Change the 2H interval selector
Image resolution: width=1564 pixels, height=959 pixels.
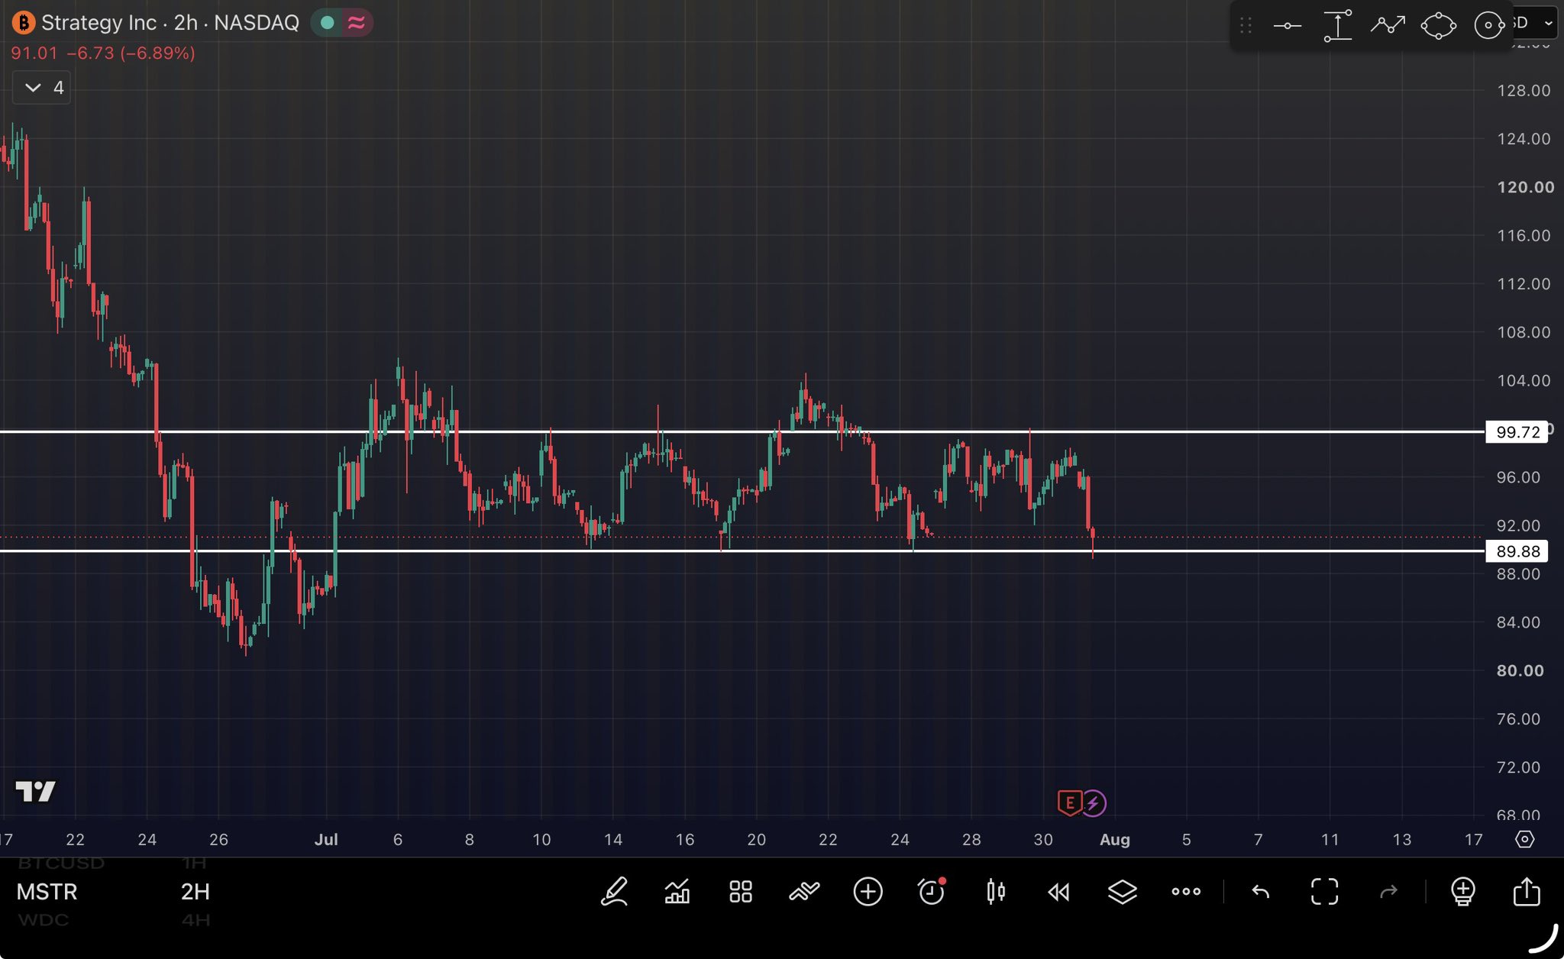point(195,891)
